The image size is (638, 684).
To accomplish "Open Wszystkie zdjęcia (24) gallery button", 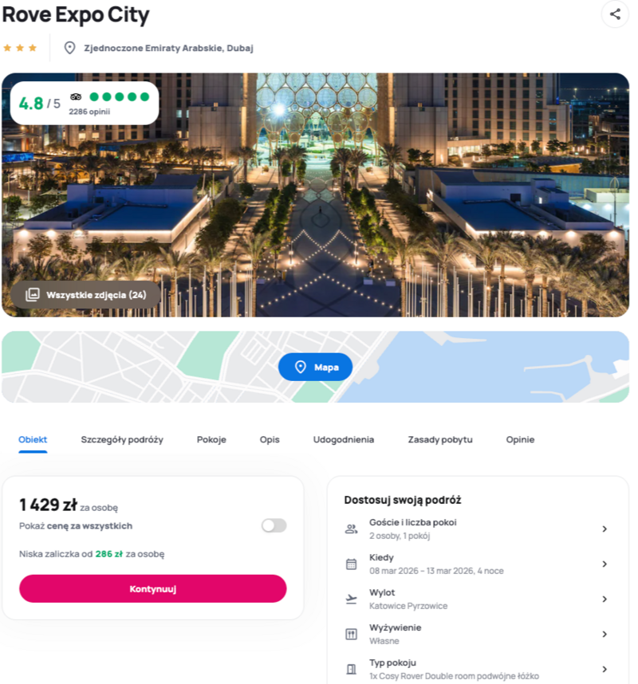I will pyautogui.click(x=85, y=295).
